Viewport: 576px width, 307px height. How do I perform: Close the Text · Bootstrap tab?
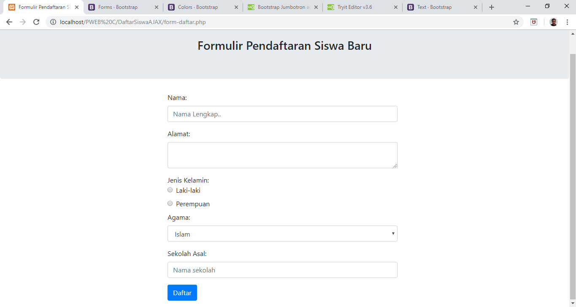point(476,7)
